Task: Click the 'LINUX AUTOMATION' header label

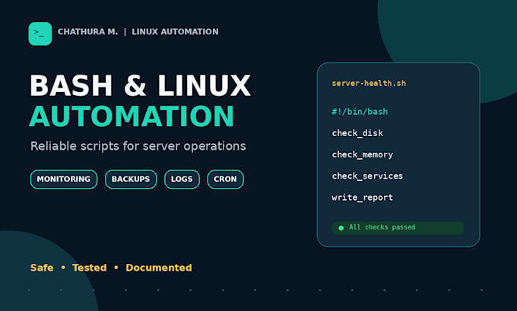Action: click(175, 32)
